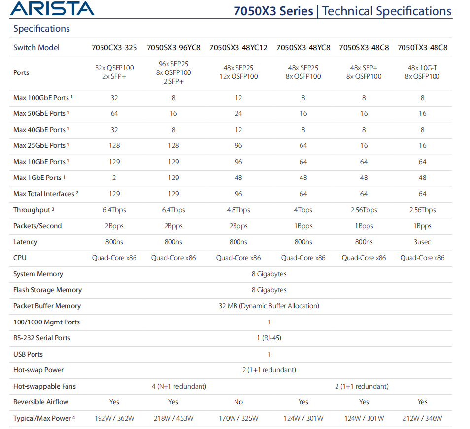
Task: Select the 7050TX3-48C8 column header
Action: pos(422,48)
